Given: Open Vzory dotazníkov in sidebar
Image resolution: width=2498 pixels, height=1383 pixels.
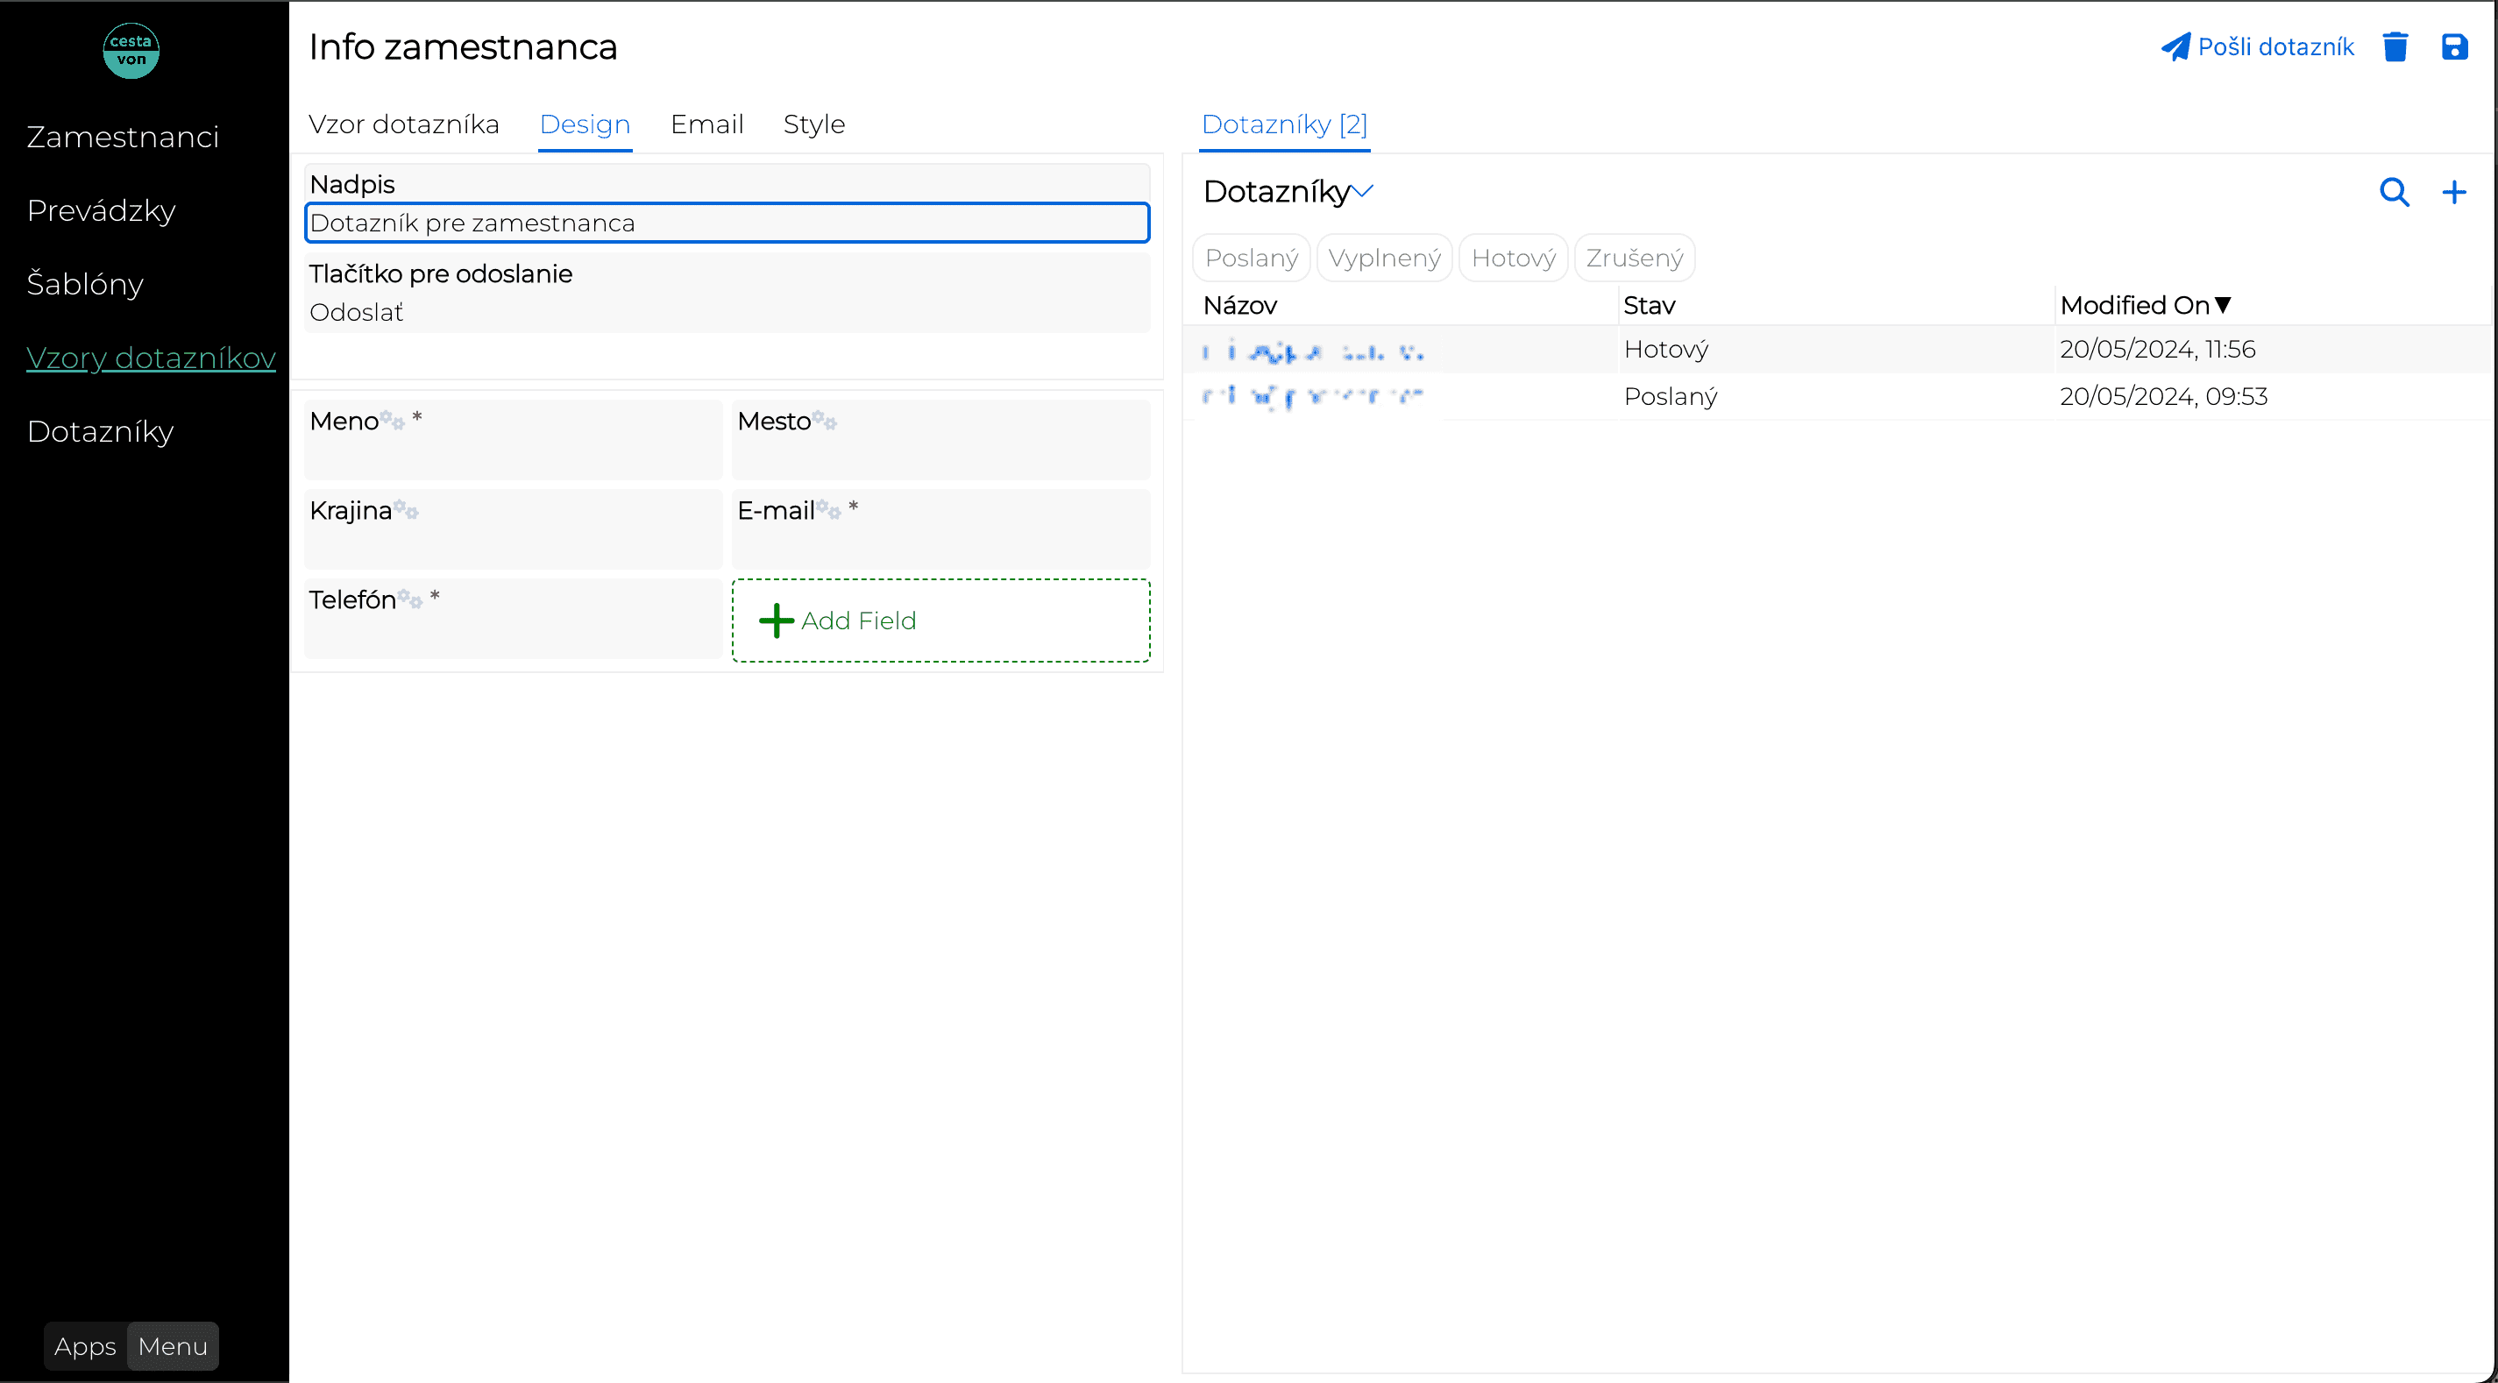Looking at the screenshot, I should (x=150, y=358).
